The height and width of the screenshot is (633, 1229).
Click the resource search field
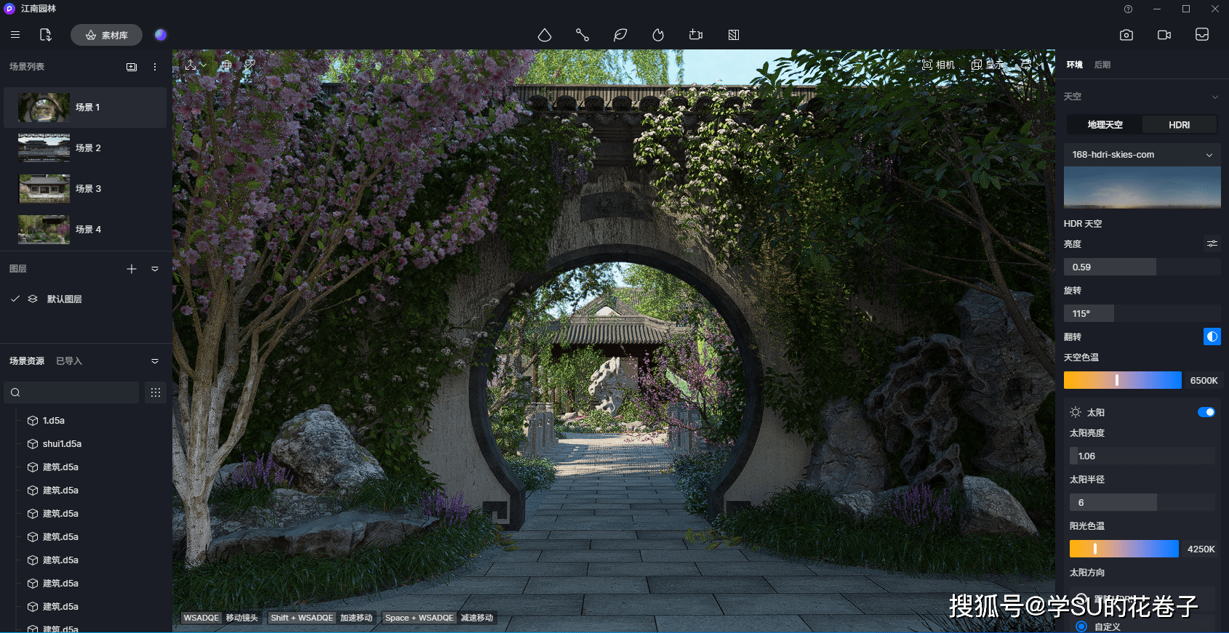pos(71,392)
